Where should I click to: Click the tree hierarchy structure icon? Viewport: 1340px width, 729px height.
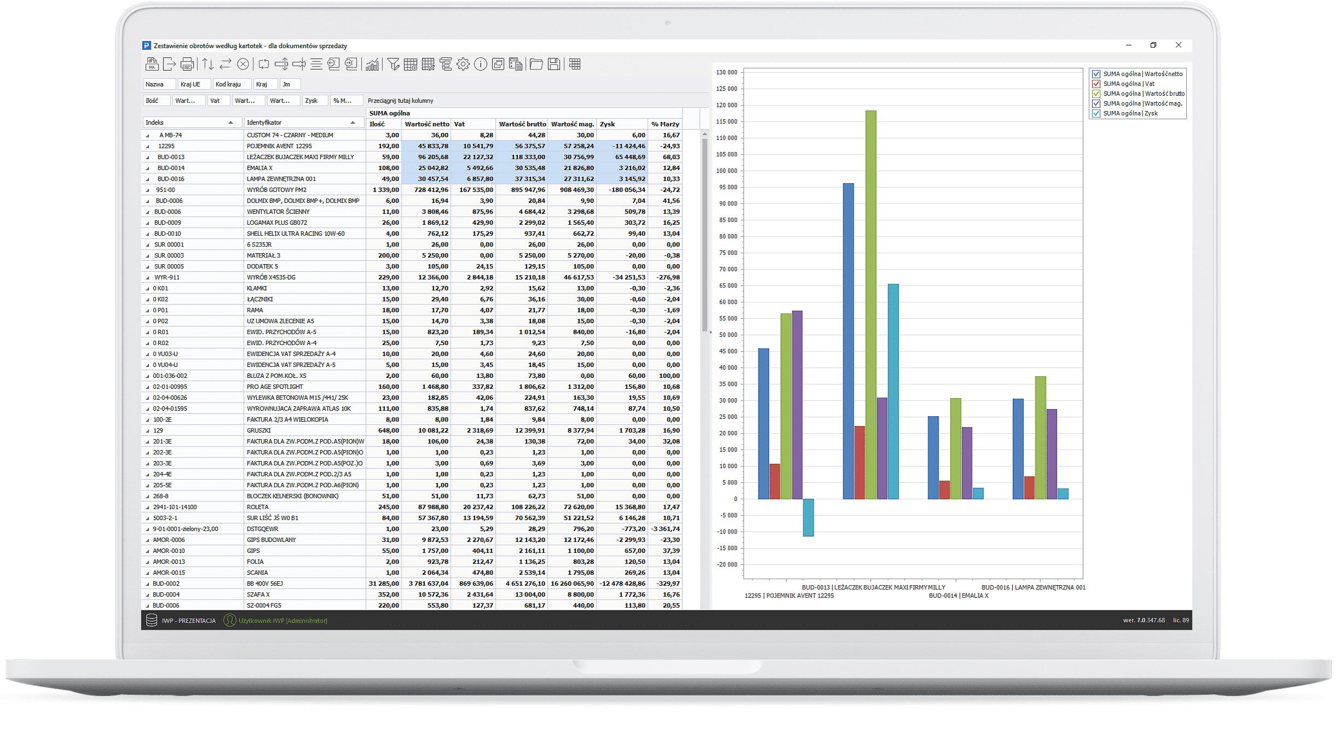click(446, 65)
